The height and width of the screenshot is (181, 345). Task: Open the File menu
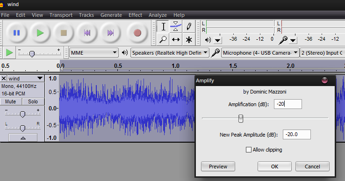[x=5, y=15]
